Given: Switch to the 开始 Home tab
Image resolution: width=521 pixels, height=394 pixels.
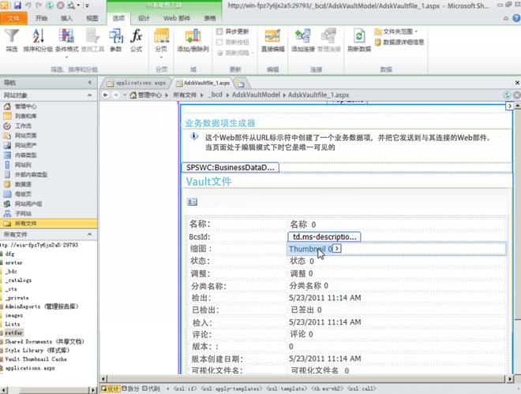Looking at the screenshot, I should tap(42, 18).
